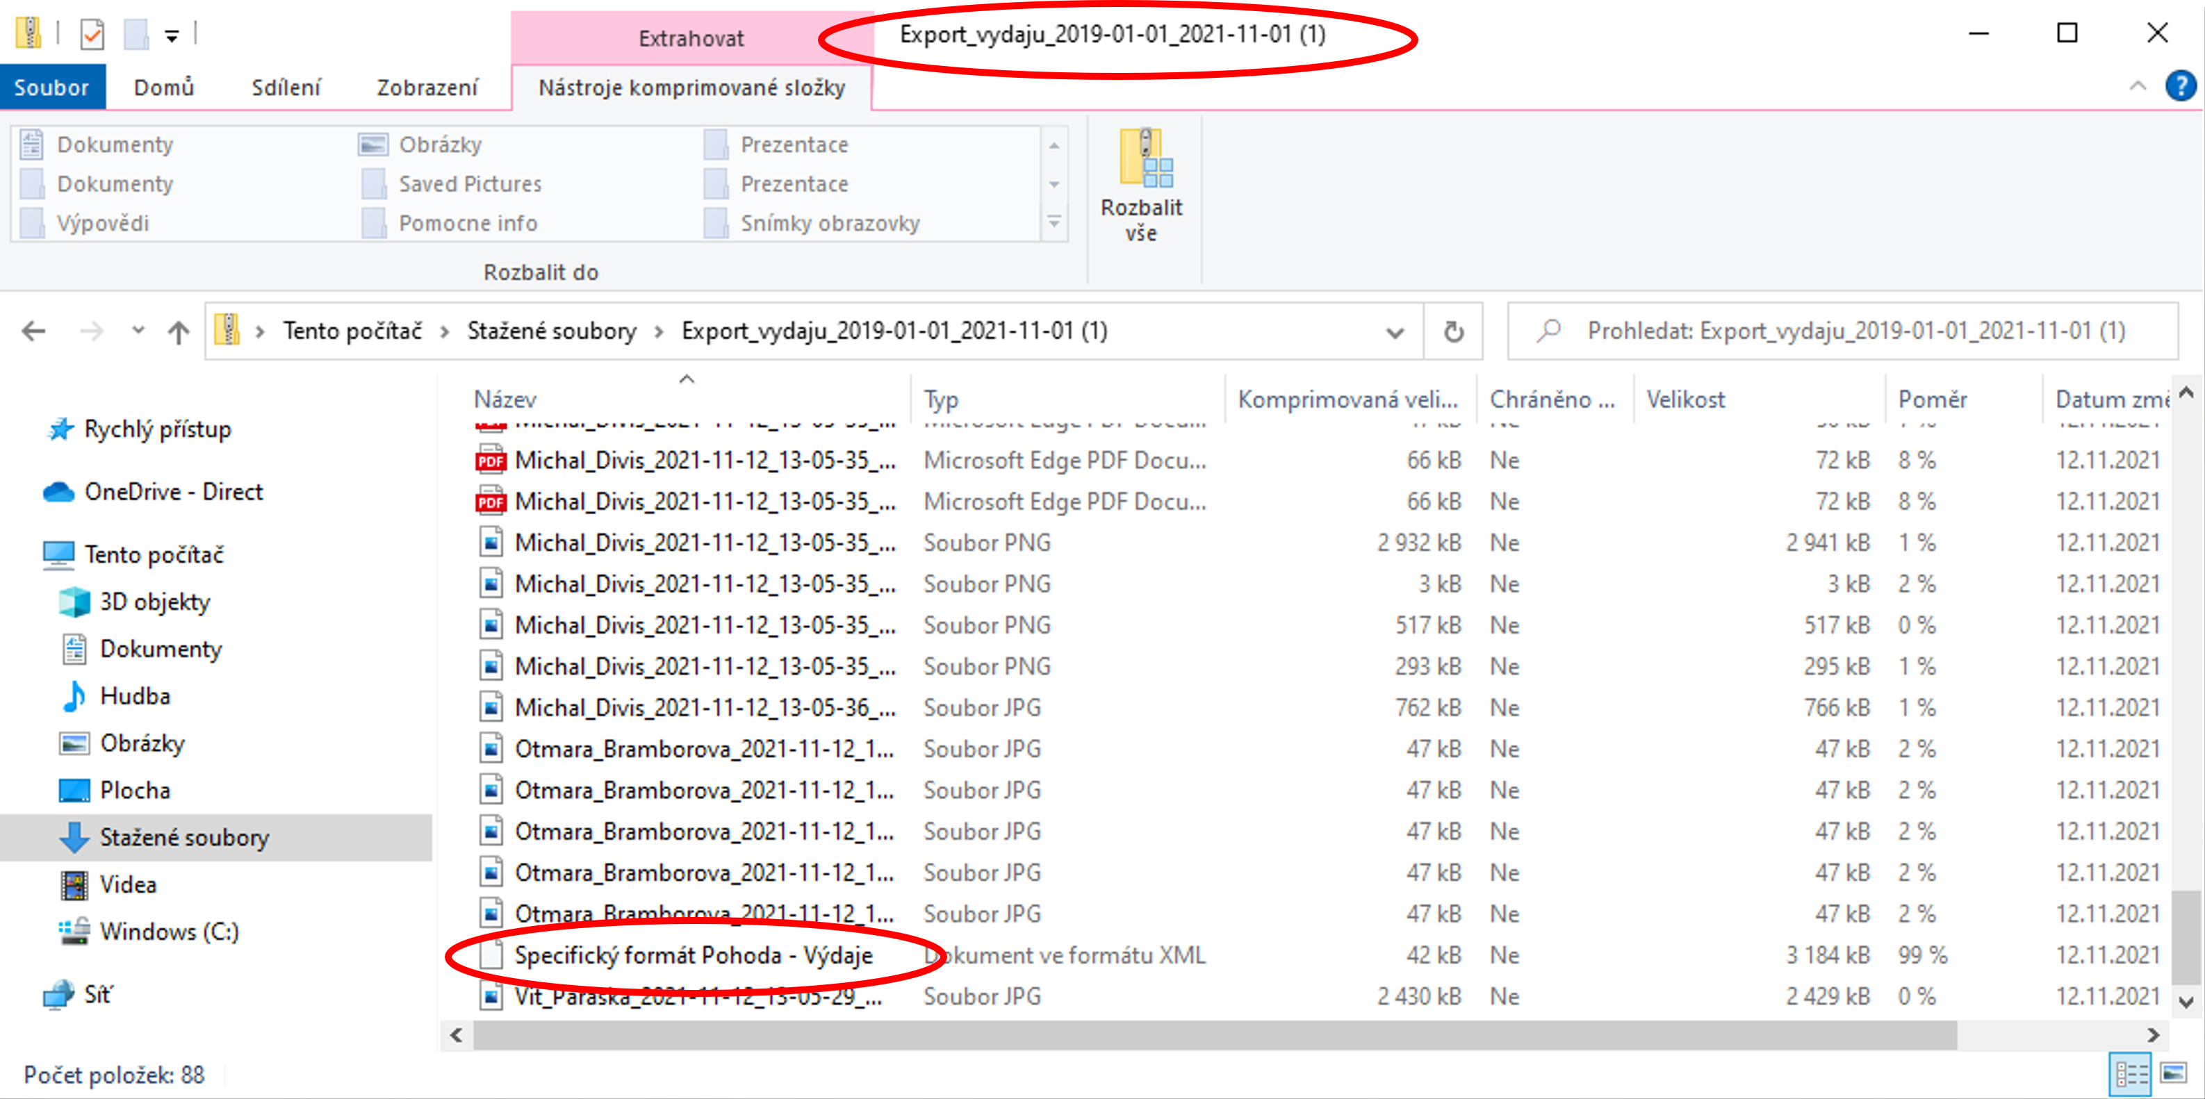Expand the extract destinations gallery list
2205x1099 pixels.
pos(1055,222)
